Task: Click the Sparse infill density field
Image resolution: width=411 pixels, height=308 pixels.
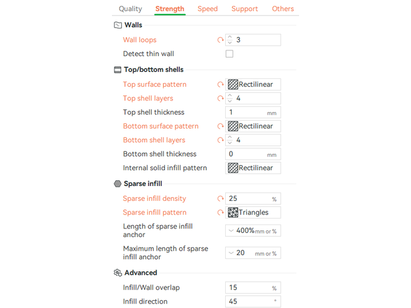Action: pyautogui.click(x=249, y=199)
